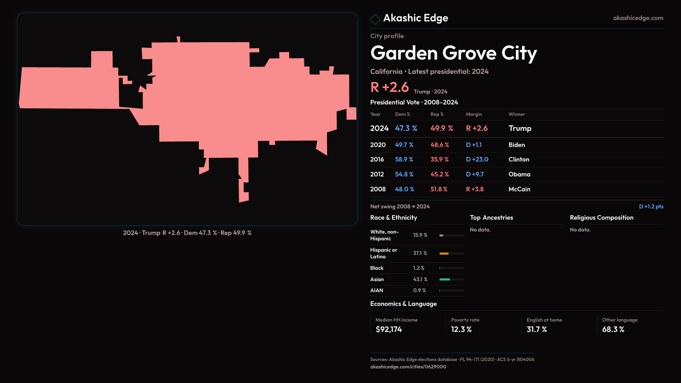
Task: Click the Akashic Edge diamond logo icon
Action: click(375, 19)
